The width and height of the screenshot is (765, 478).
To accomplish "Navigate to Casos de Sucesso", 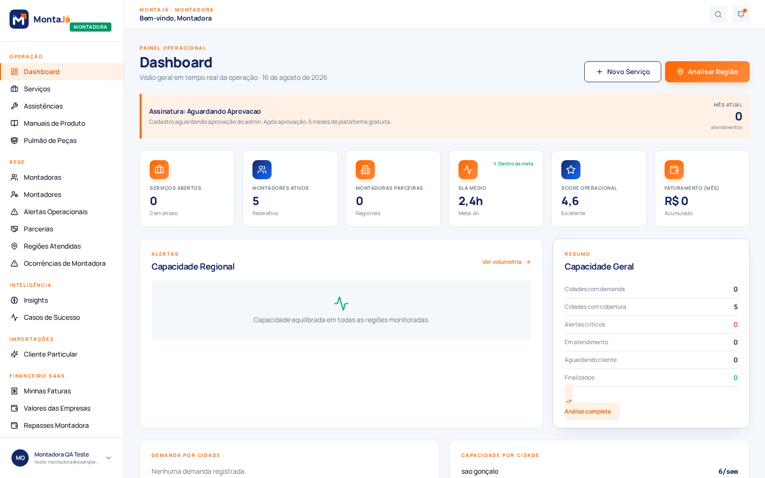I will (62, 317).
